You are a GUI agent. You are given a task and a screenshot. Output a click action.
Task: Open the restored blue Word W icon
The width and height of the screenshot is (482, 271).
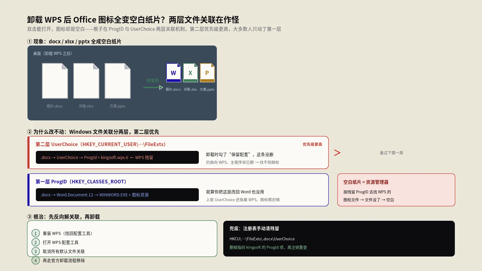pyautogui.click(x=174, y=73)
